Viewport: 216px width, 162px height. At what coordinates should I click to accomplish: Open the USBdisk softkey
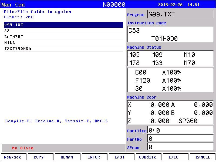[x=148, y=157]
